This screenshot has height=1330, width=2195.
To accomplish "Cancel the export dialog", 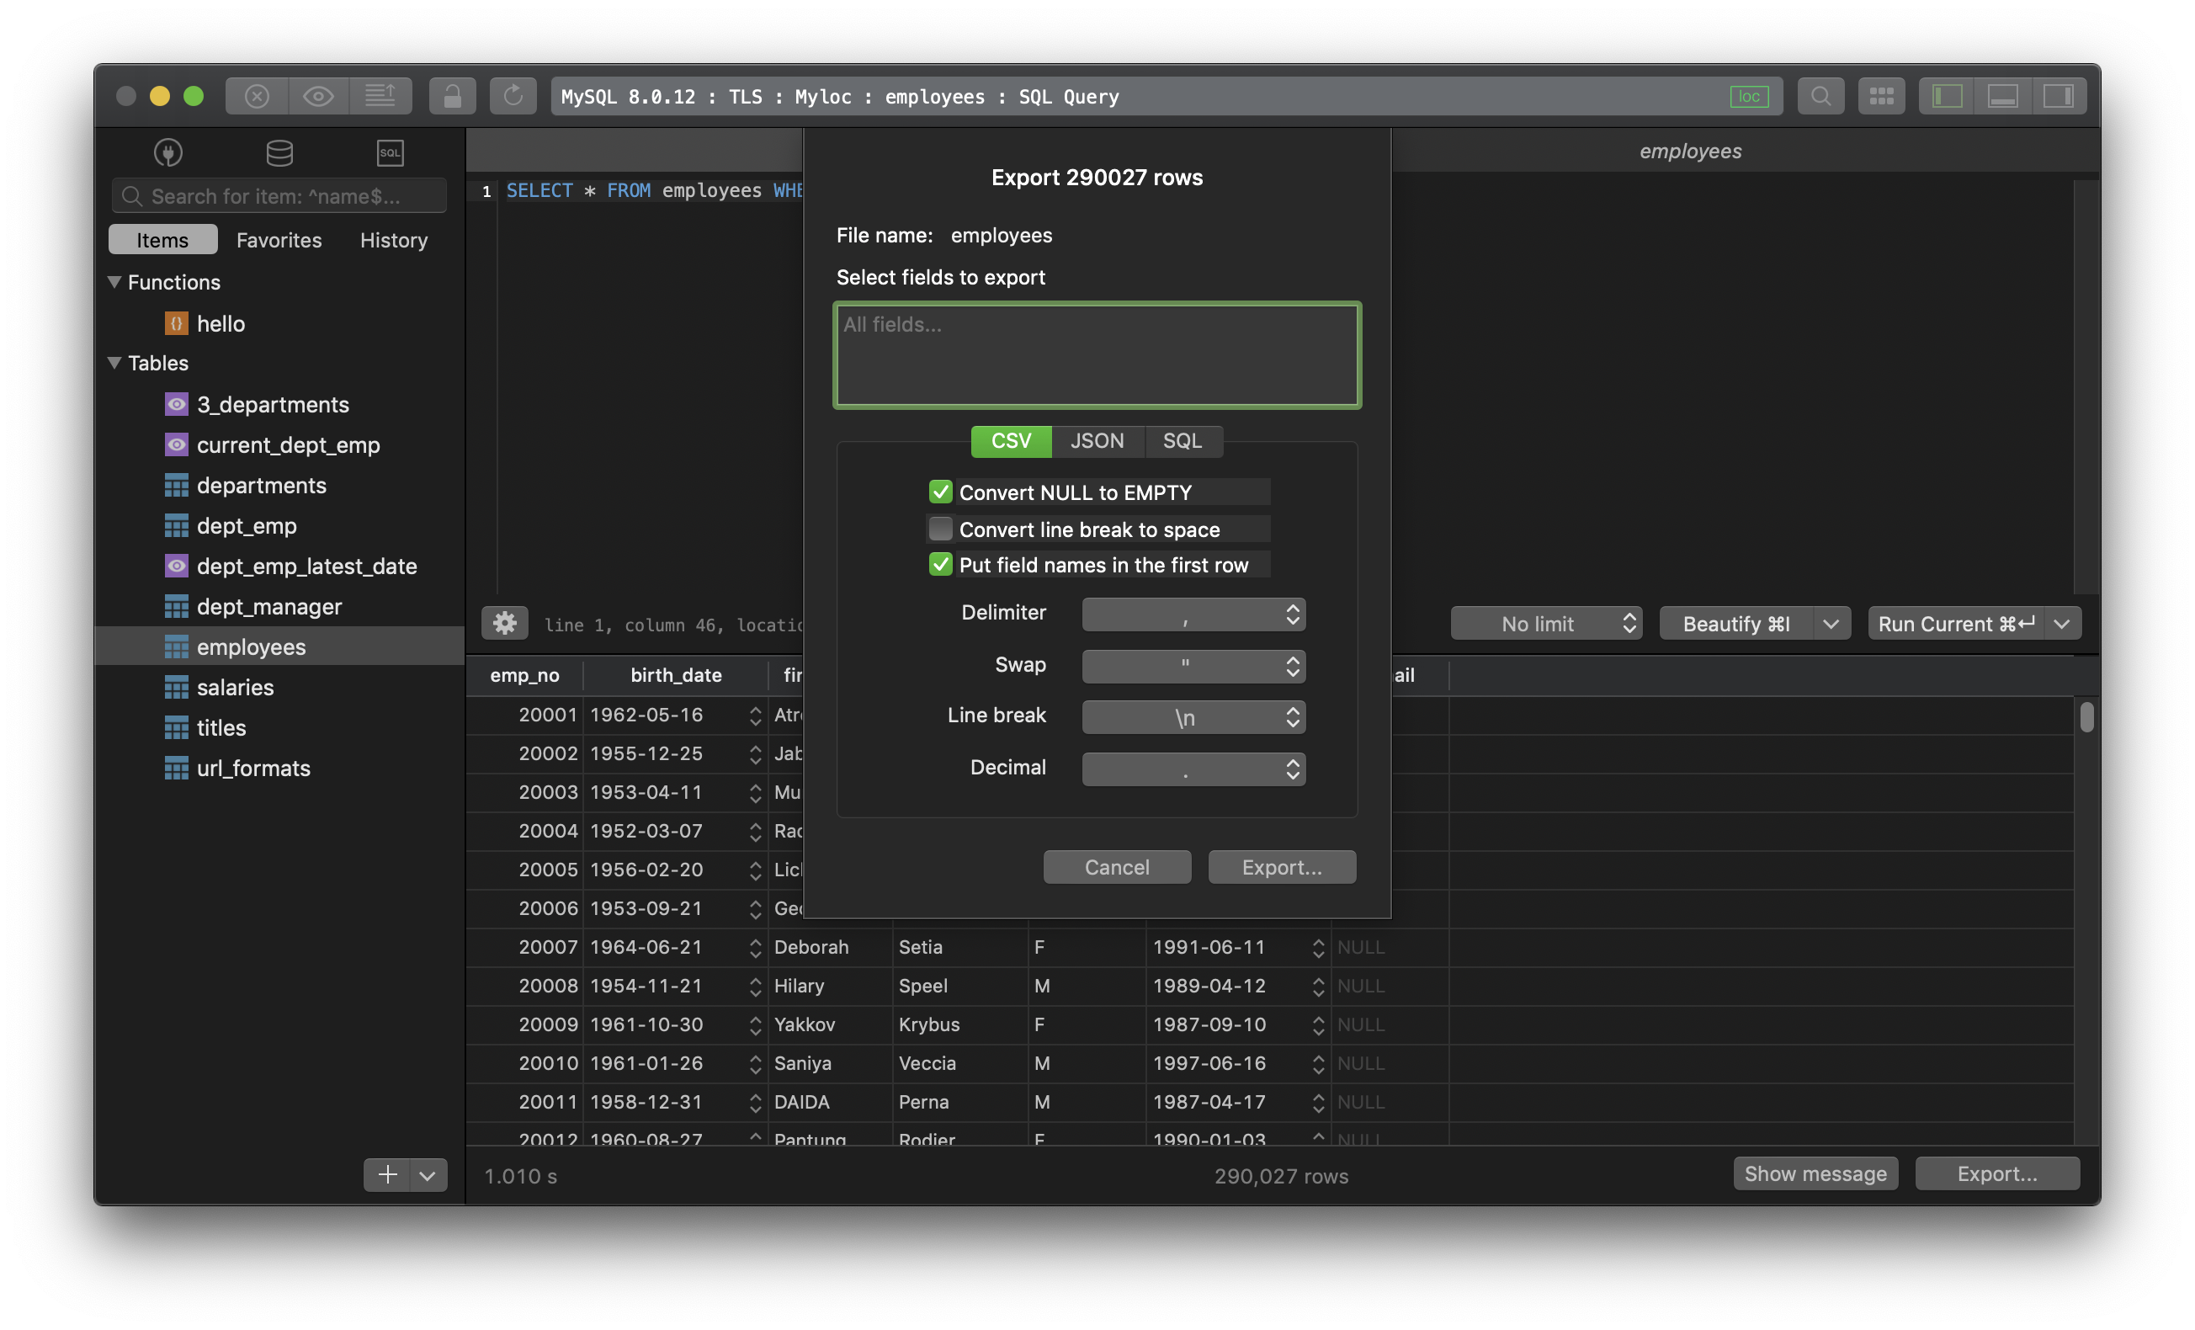I will [x=1116, y=866].
